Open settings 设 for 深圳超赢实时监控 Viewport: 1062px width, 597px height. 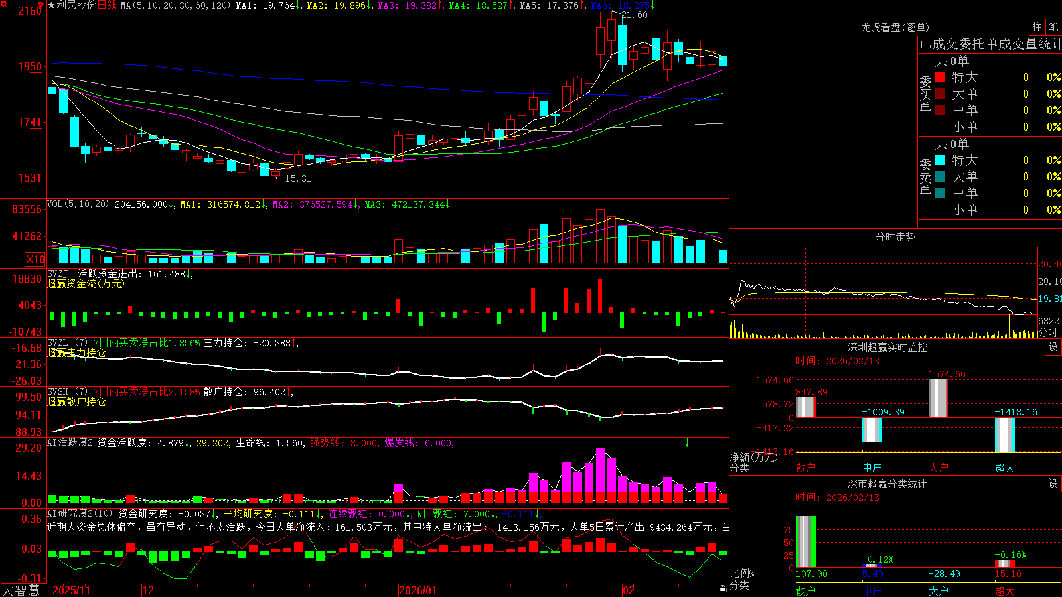click(x=1053, y=347)
